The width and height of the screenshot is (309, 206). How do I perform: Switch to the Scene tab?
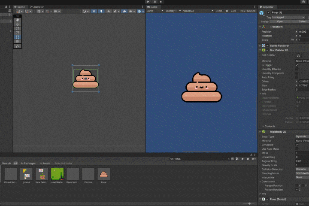(20, 7)
